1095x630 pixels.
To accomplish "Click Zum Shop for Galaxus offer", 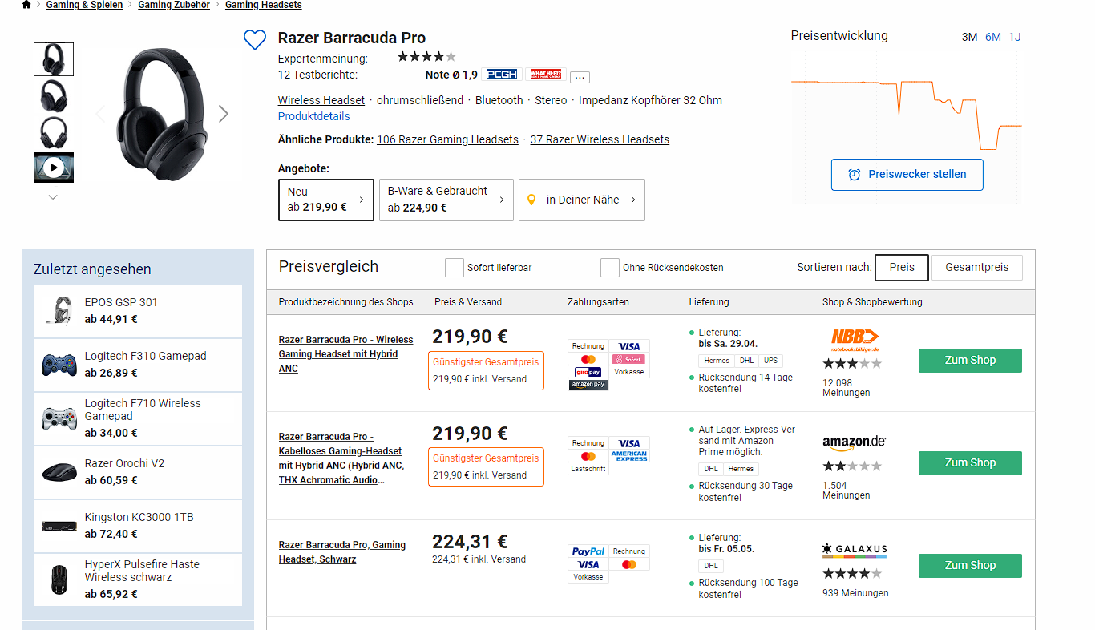I will [970, 566].
